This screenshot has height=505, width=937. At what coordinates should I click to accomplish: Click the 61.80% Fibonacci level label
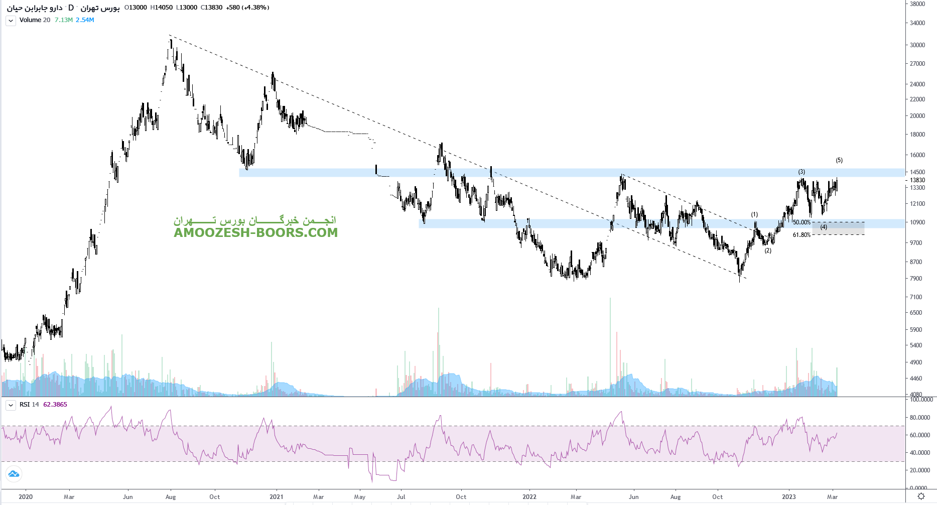(801, 235)
